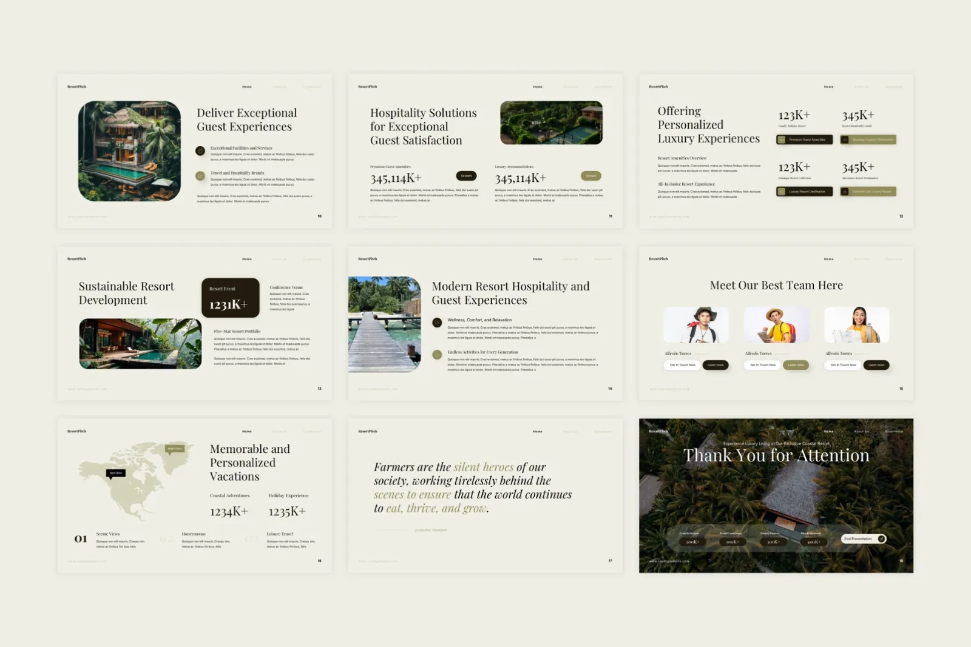
Task: Click the dark bullet icon beside Wellness, Comfort, and Relaxation
Action: tap(437, 323)
